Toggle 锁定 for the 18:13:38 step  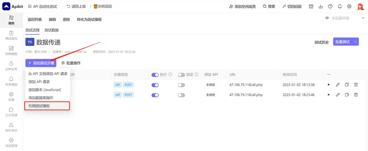181,85
